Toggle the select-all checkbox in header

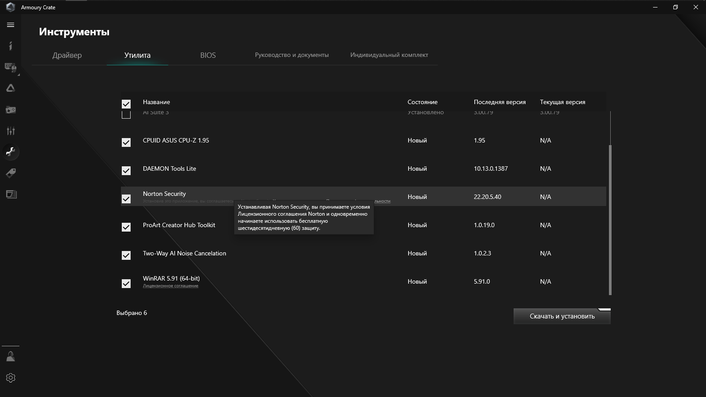click(126, 104)
